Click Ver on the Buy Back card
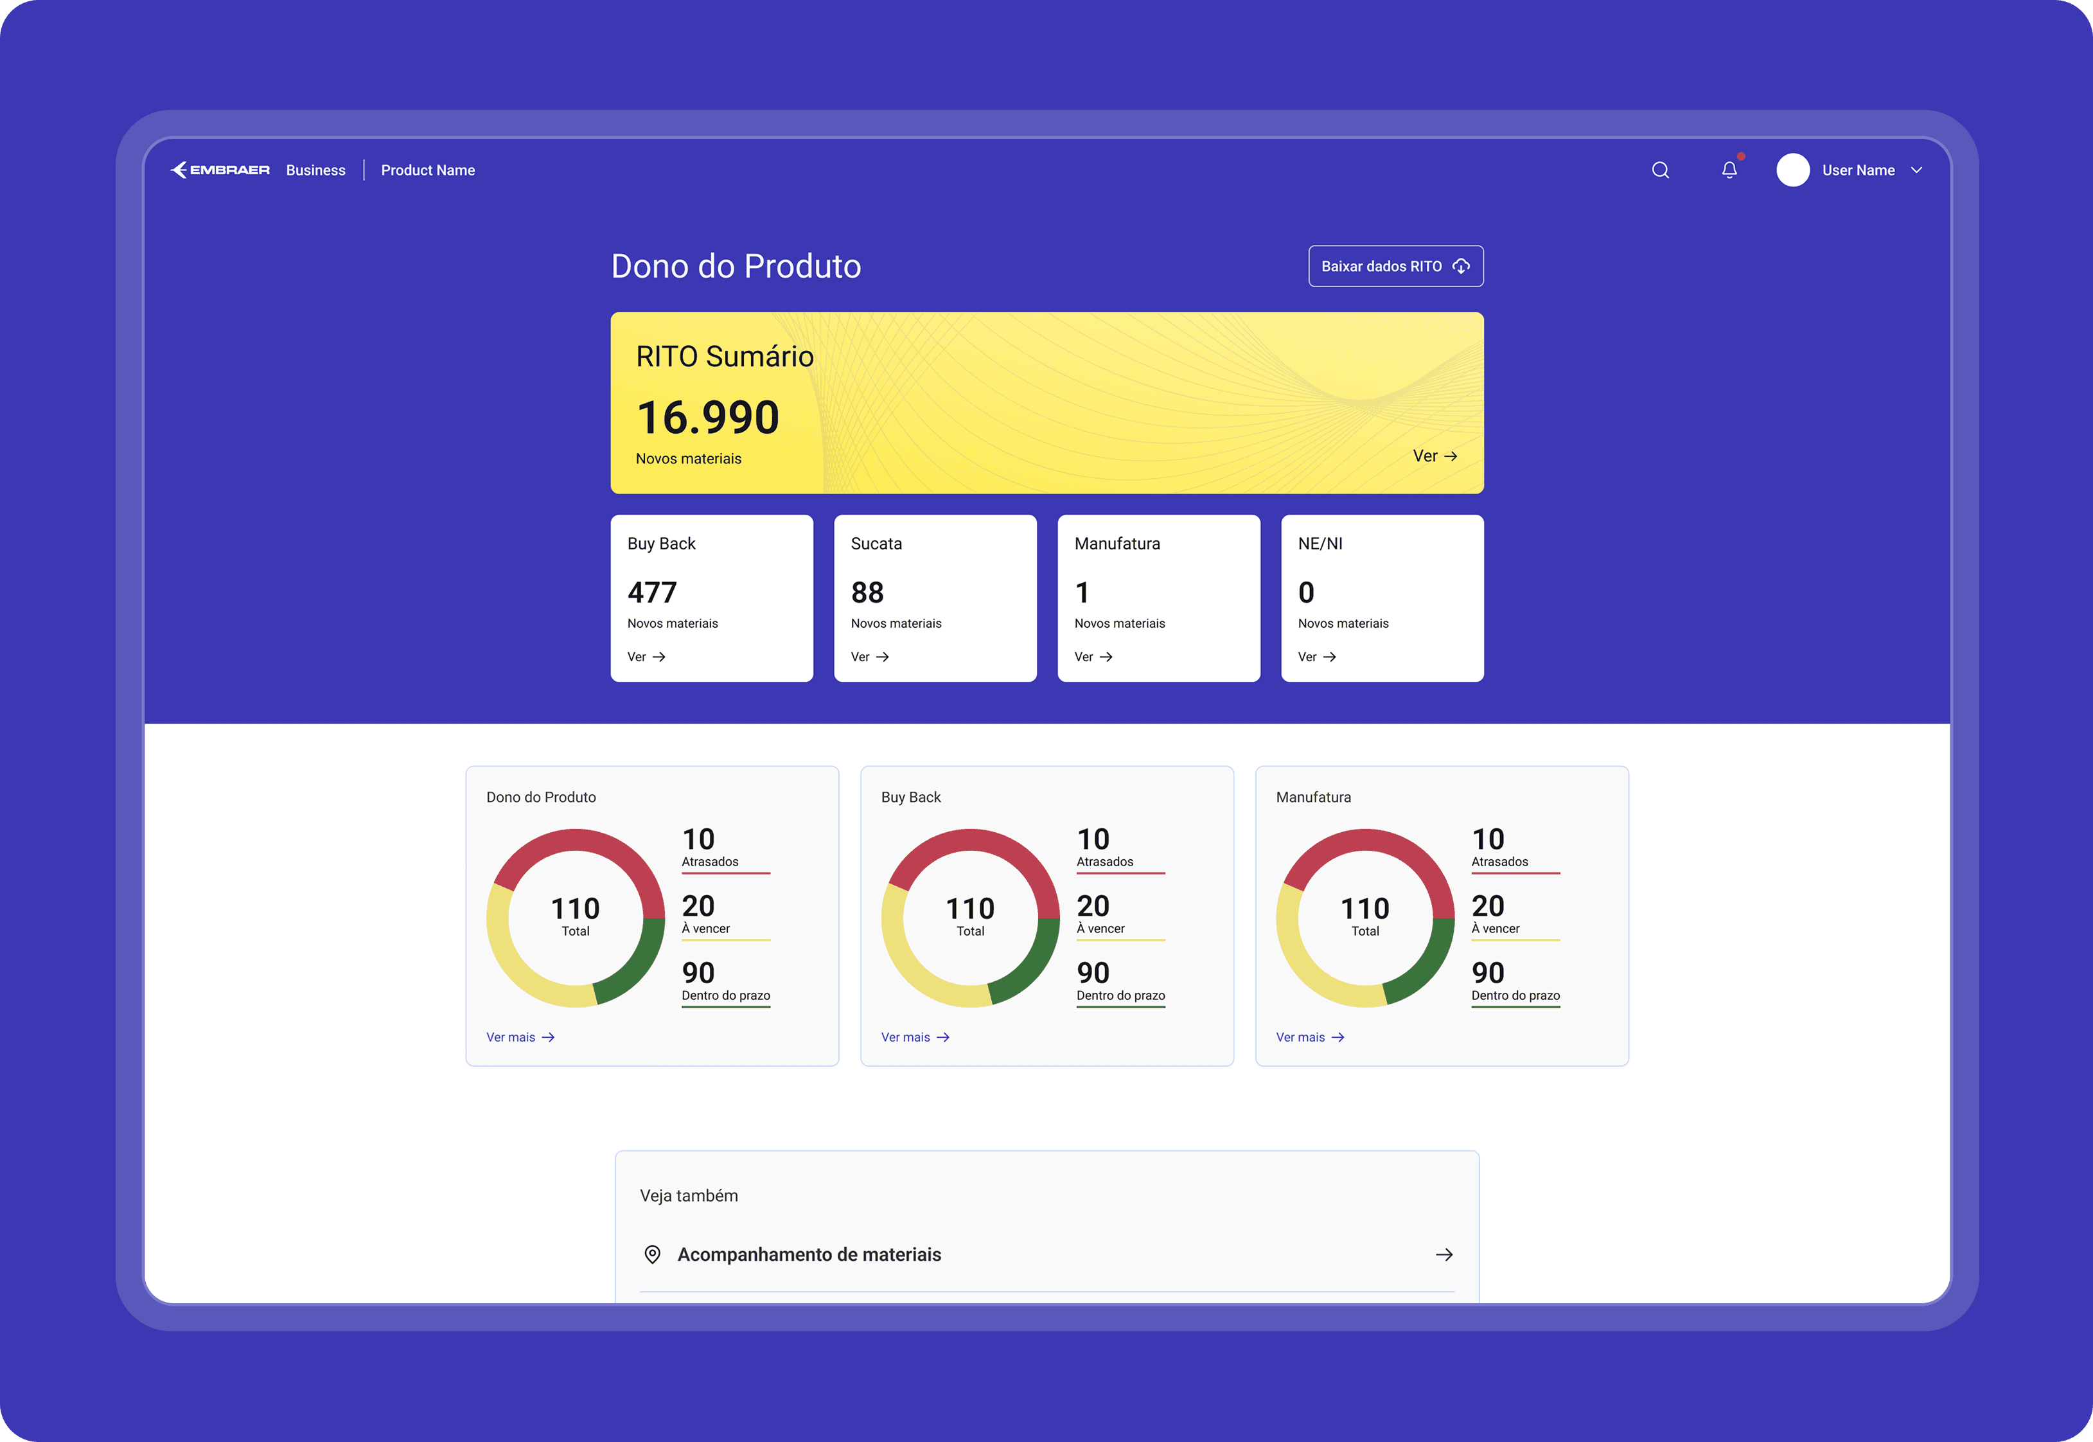 (646, 657)
